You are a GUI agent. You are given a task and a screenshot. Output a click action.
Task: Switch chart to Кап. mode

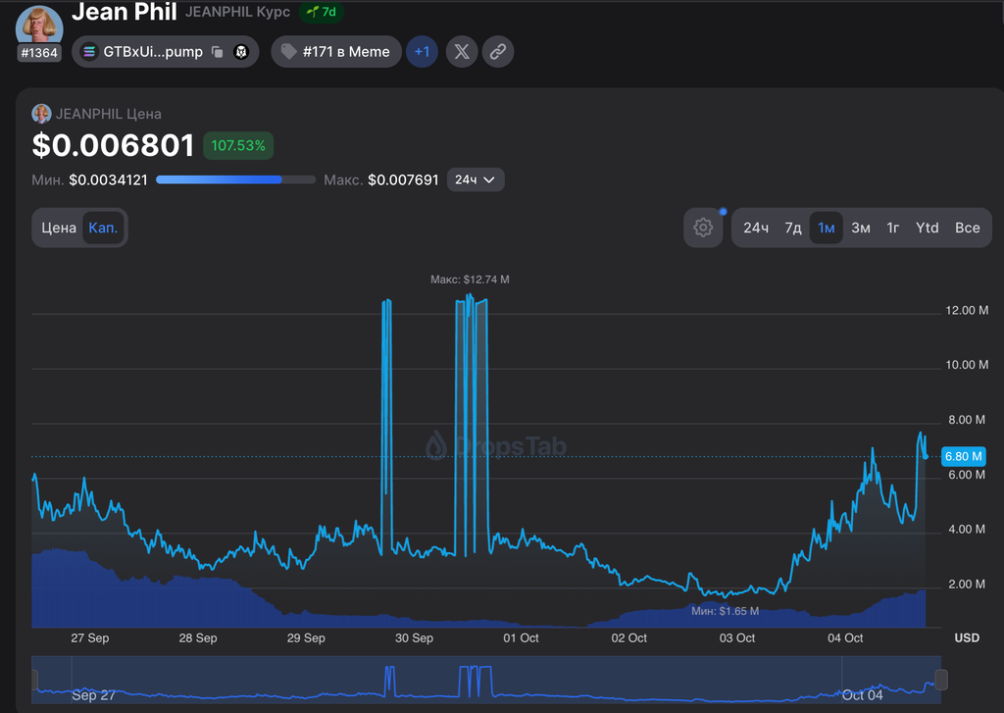(x=103, y=228)
